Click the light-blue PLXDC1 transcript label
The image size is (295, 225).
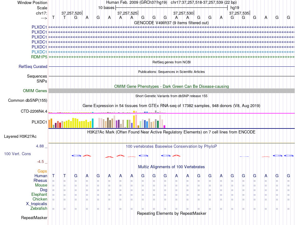tap(39, 52)
